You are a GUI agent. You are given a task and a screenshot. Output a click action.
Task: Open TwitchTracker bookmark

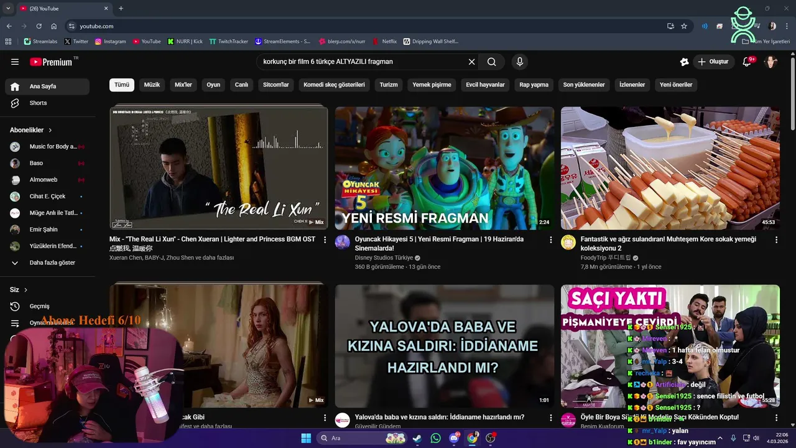[x=228, y=42]
